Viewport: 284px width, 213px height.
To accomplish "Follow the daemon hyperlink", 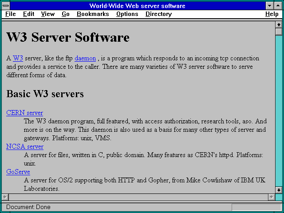I will coord(85,58).
